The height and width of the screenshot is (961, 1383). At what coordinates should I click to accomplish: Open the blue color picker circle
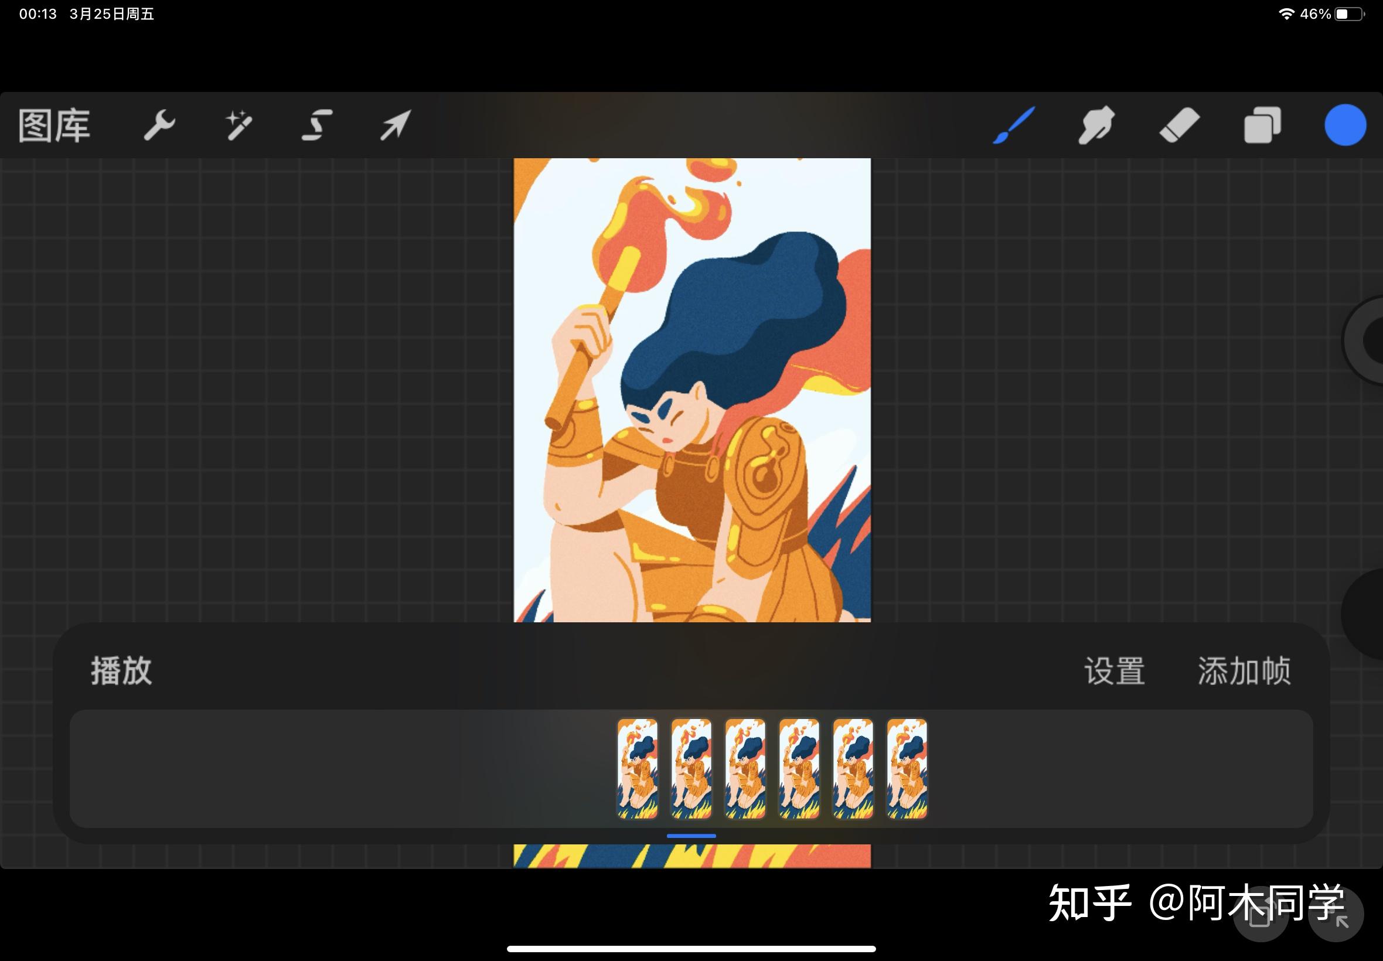click(1344, 125)
